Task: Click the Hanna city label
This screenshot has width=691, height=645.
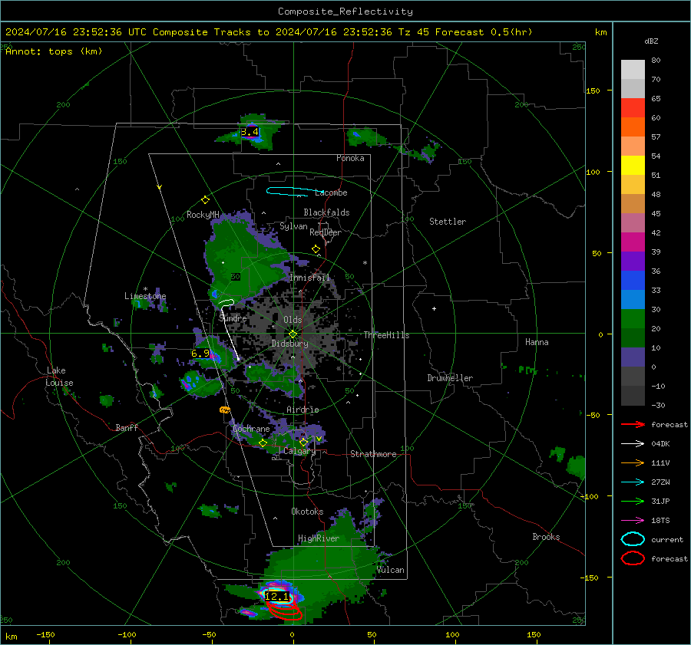Action: [537, 342]
